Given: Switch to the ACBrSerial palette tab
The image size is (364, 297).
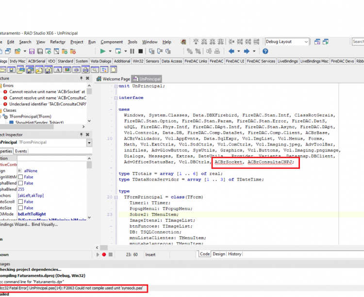Looking at the screenshot, I should click(x=36, y=61).
